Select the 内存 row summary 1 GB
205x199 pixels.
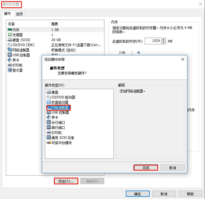point(55,30)
